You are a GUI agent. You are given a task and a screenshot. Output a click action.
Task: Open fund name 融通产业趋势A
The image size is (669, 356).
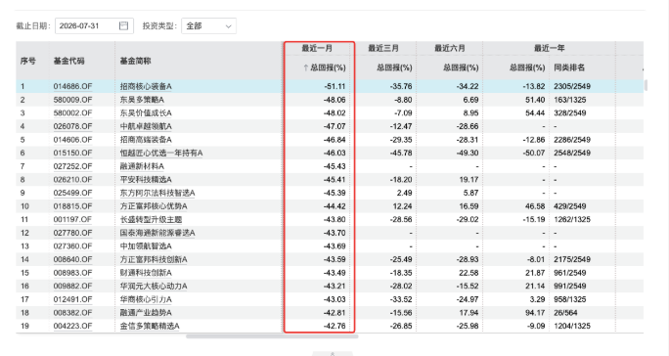146,313
